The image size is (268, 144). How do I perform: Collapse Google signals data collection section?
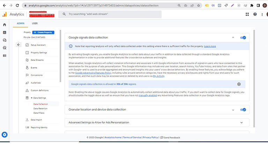click(x=233, y=38)
